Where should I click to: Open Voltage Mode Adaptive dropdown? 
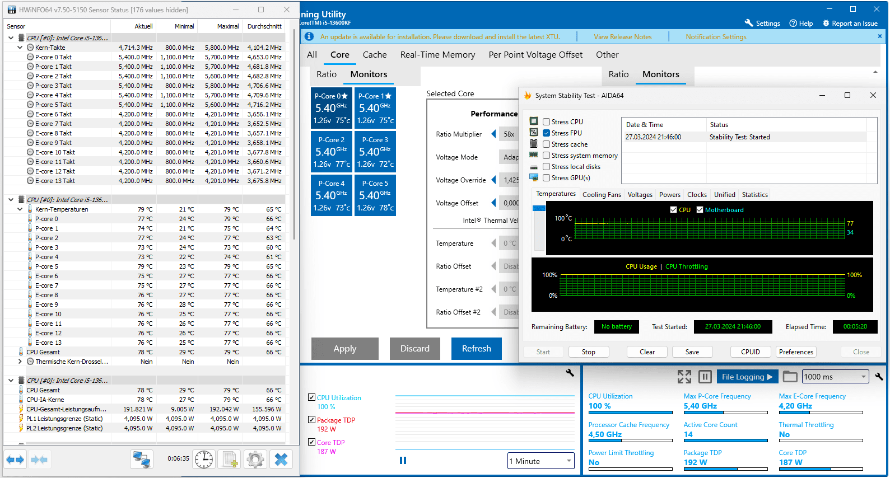(509, 157)
